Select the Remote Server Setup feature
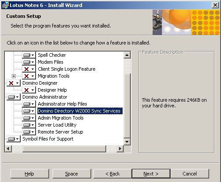The image size is (221, 182). coord(61,132)
